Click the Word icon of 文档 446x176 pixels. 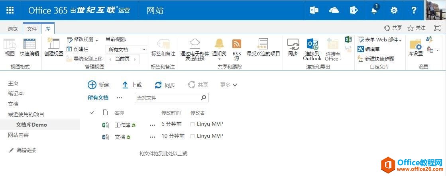pos(106,137)
